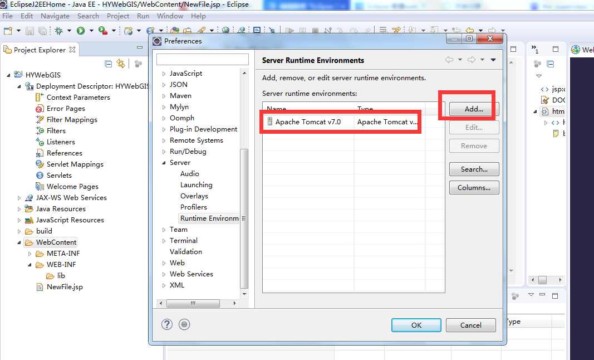Click the green Run icon in toolbar

pyautogui.click(x=81, y=31)
